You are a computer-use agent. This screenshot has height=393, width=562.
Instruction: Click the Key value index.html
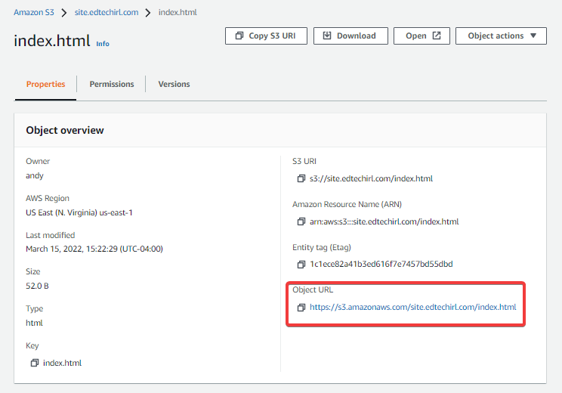63,363
